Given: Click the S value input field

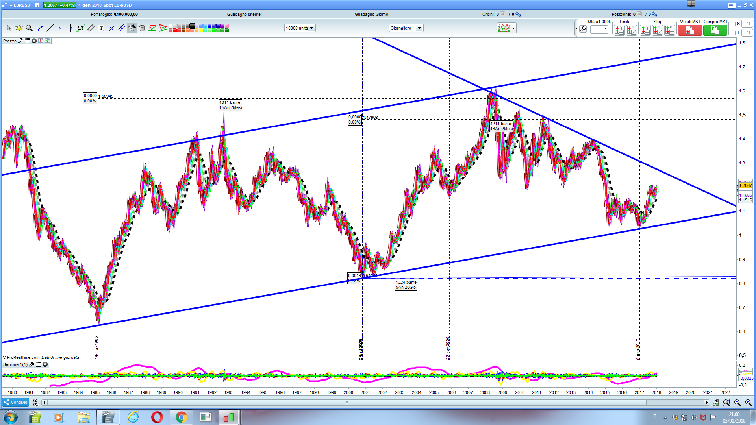Looking at the screenshot, I should 747,24.
